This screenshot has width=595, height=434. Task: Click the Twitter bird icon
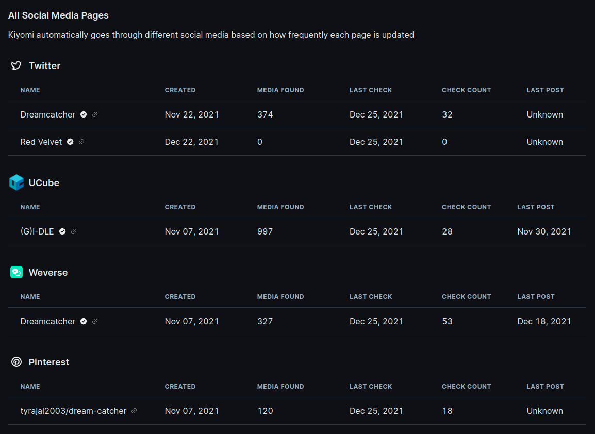(x=16, y=65)
